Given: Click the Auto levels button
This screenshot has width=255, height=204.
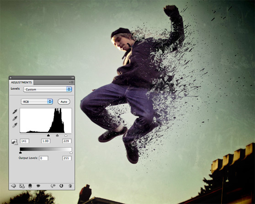Looking at the screenshot, I should pos(64,102).
